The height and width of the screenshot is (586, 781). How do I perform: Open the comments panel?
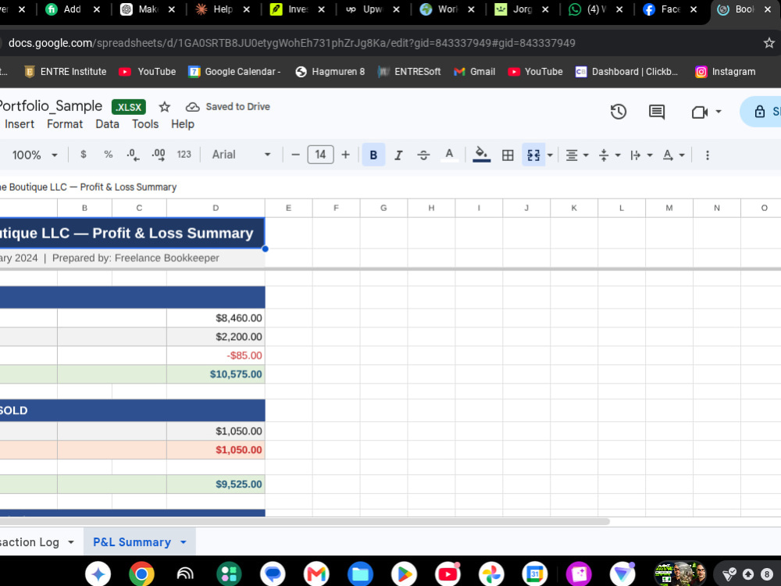point(657,112)
